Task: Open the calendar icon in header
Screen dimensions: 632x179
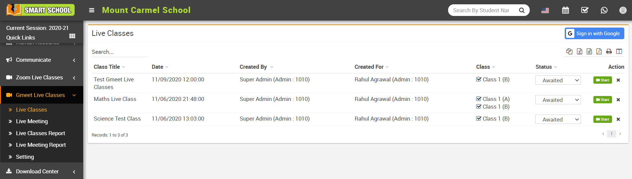Action: click(565, 10)
